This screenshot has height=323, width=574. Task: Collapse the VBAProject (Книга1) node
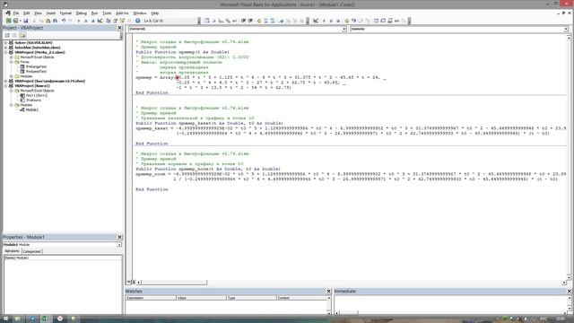tap(6, 86)
